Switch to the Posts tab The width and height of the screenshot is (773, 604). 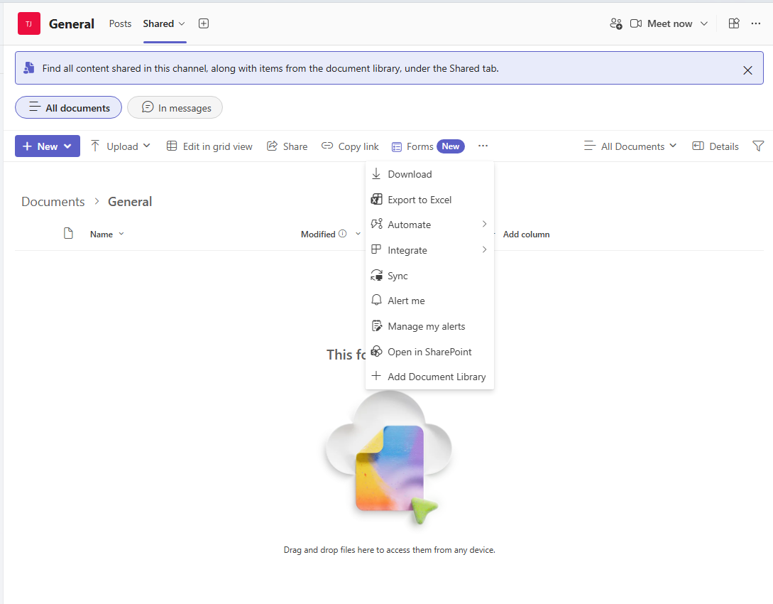coord(120,23)
